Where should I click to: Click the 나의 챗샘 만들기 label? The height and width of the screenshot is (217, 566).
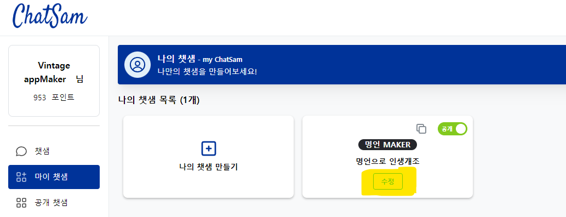(208, 167)
